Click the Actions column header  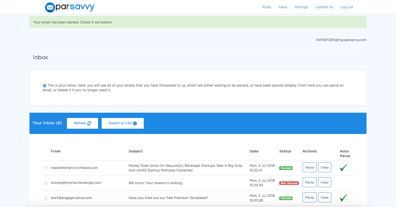click(310, 151)
